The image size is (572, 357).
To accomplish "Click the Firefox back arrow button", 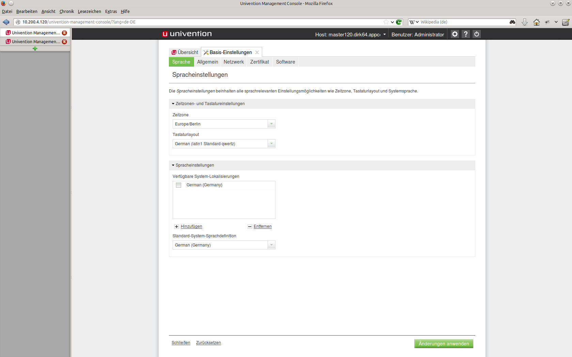I will tap(6, 22).
